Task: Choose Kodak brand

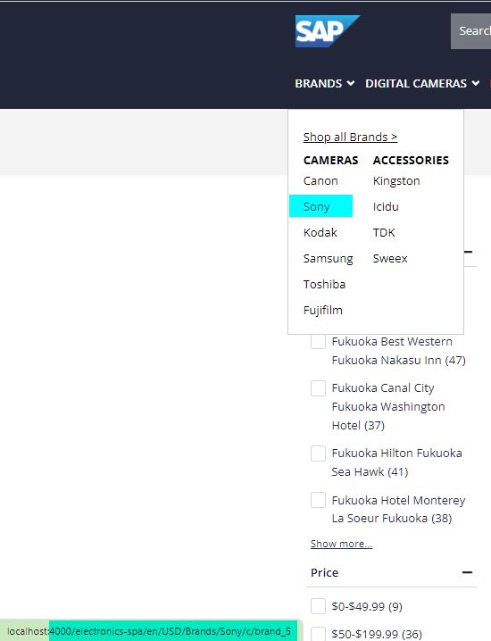Action: coord(320,233)
